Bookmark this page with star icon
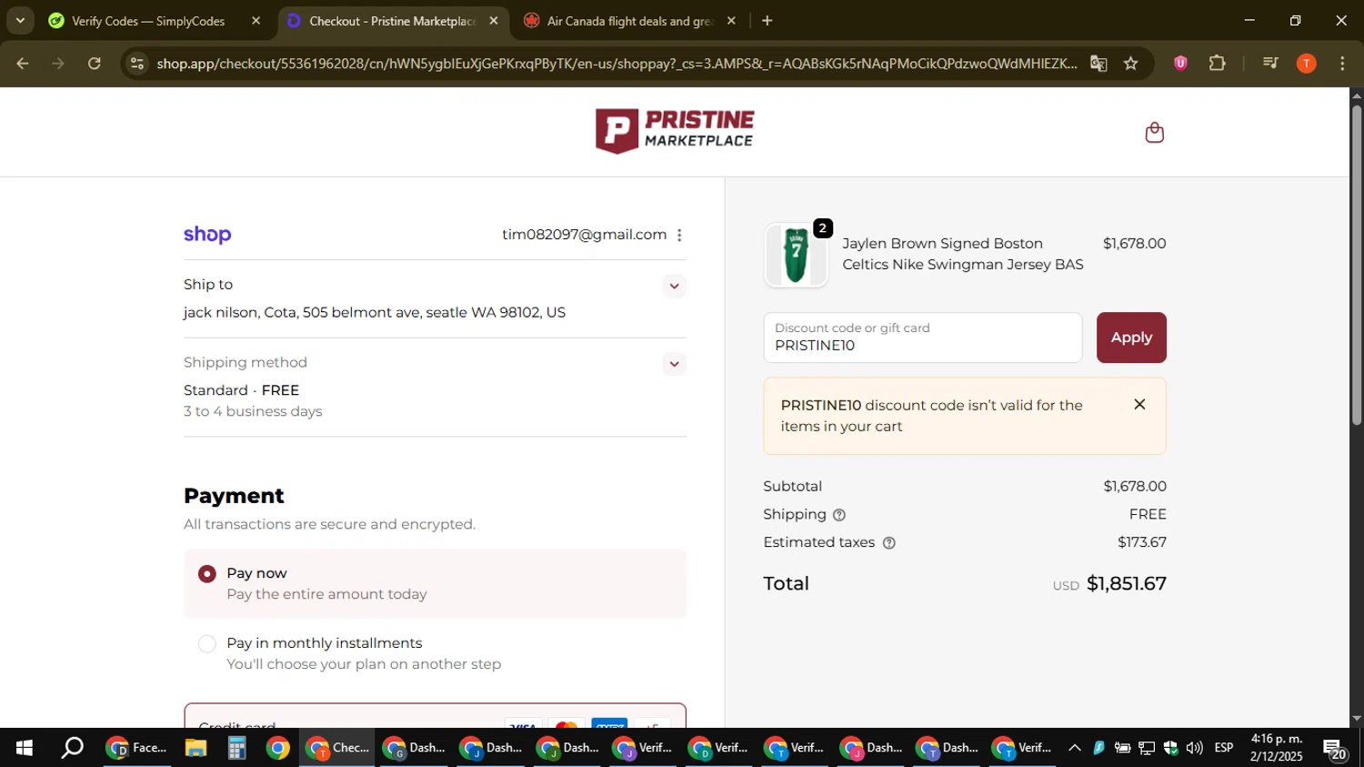1364x767 pixels. (x=1130, y=64)
